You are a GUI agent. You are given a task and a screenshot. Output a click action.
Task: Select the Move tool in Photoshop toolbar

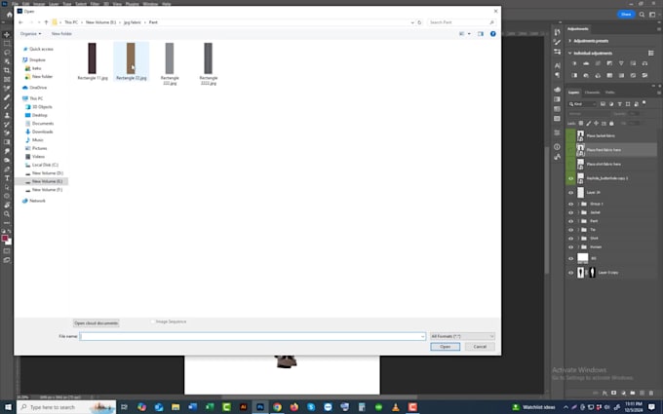tap(7, 34)
